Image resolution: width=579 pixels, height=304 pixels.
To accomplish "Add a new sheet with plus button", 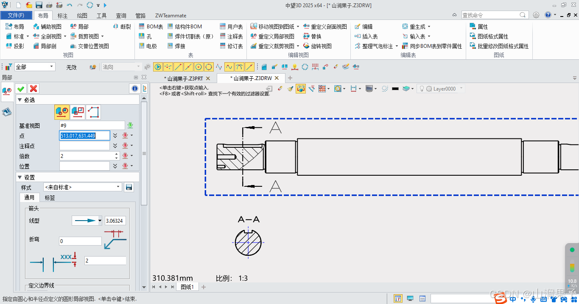I will click(x=204, y=287).
